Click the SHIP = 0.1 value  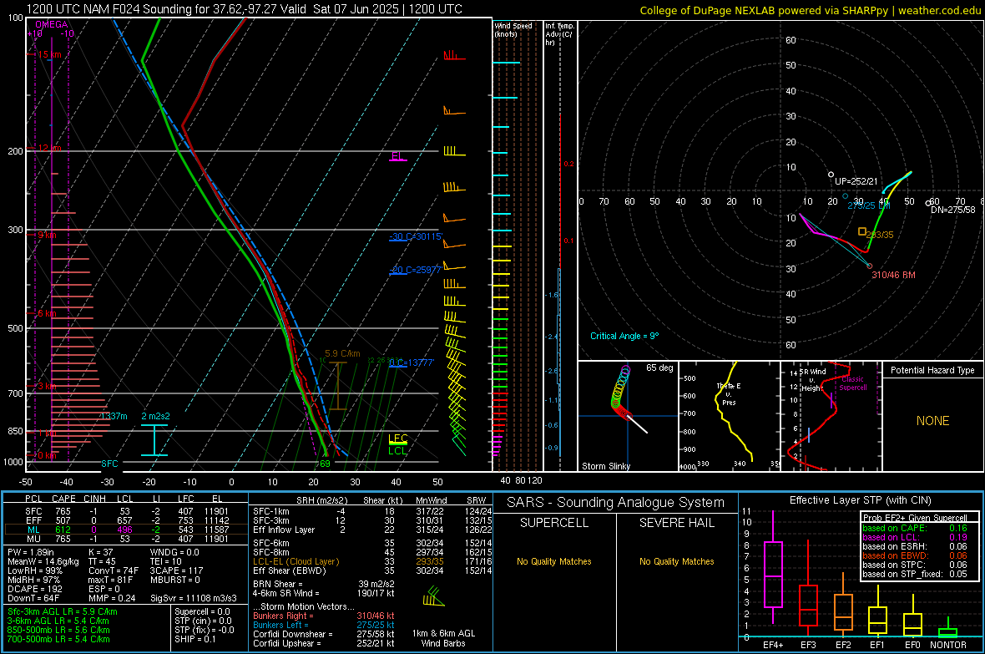click(194, 639)
